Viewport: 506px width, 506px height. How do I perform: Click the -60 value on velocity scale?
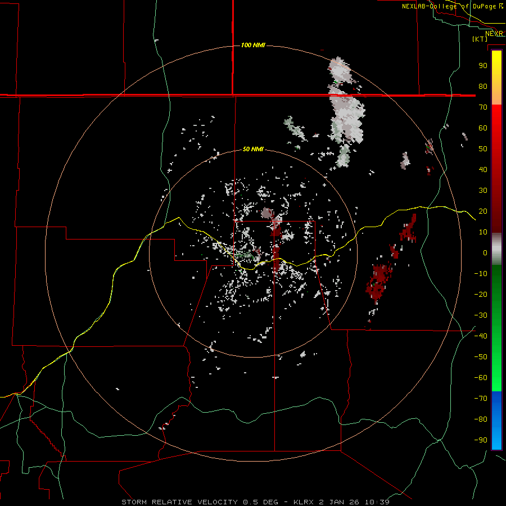[x=481, y=378]
